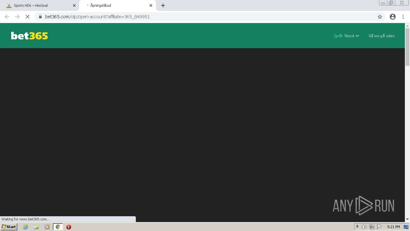The width and height of the screenshot is (410, 231).
Task: View site security padlock info
Action: (x=40, y=17)
